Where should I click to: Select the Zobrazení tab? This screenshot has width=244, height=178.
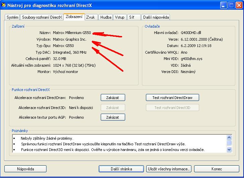point(74,17)
